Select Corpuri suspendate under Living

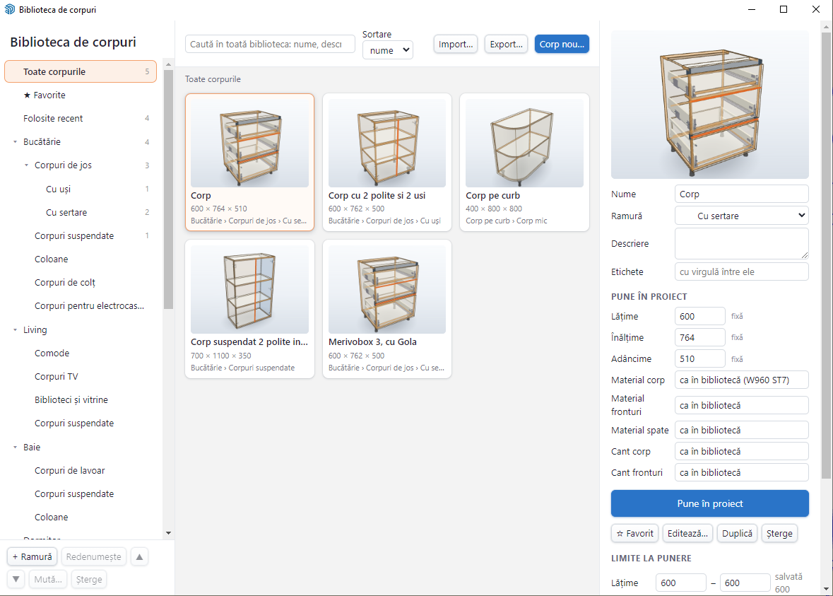click(81, 423)
